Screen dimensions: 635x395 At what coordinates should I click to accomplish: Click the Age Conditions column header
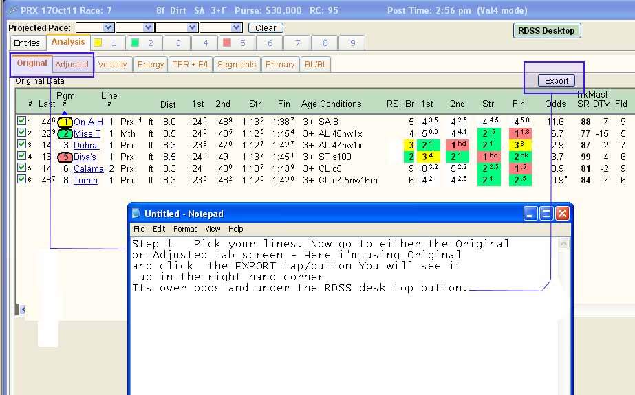[x=332, y=104]
